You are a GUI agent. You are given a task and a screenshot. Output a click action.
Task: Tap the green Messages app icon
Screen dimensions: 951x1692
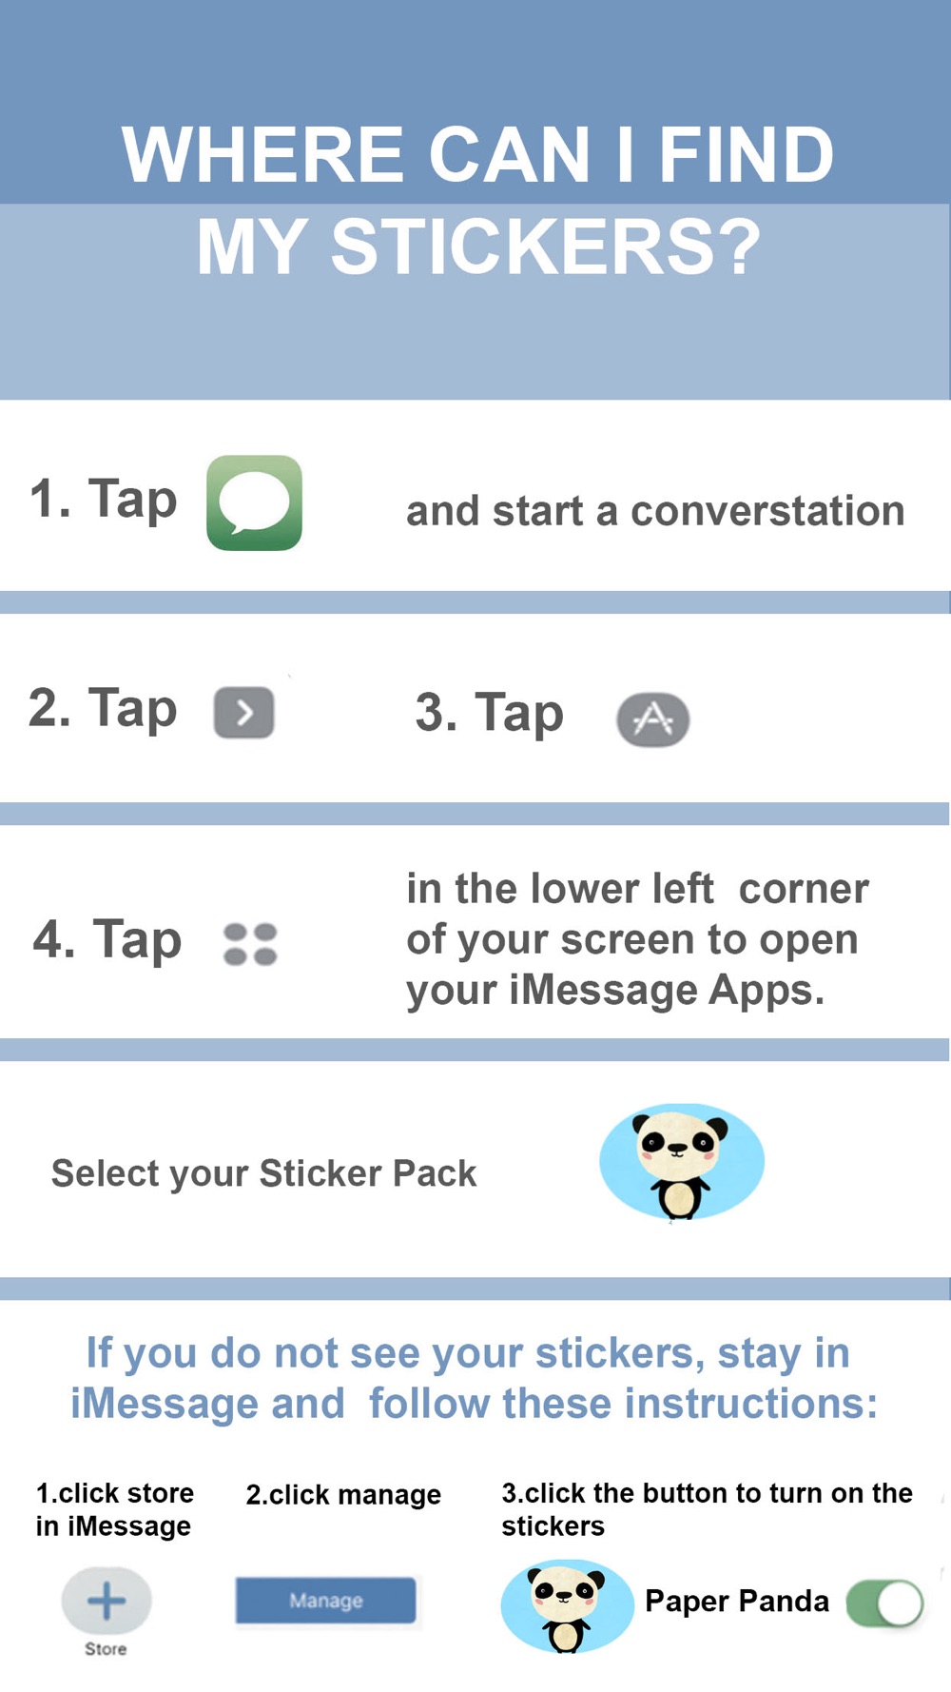coord(254,502)
